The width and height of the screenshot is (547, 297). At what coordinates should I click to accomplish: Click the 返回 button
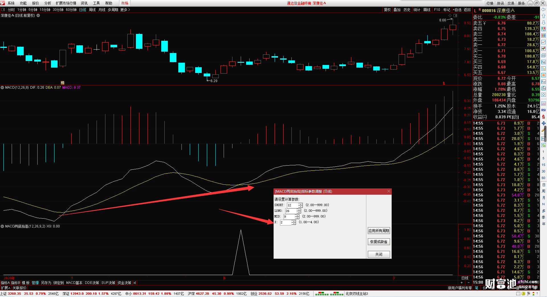467,10
